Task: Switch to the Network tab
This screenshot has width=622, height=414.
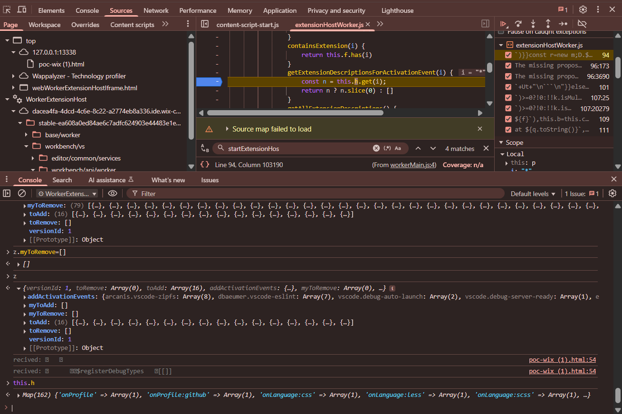Action: 156,10
